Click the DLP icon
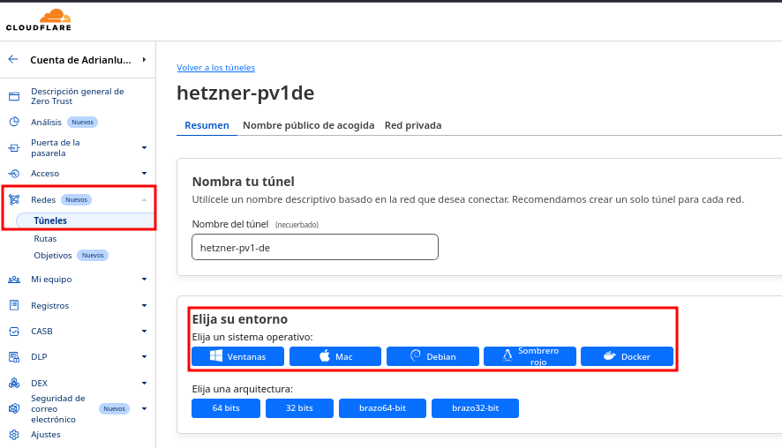782x448 pixels. pyautogui.click(x=14, y=357)
